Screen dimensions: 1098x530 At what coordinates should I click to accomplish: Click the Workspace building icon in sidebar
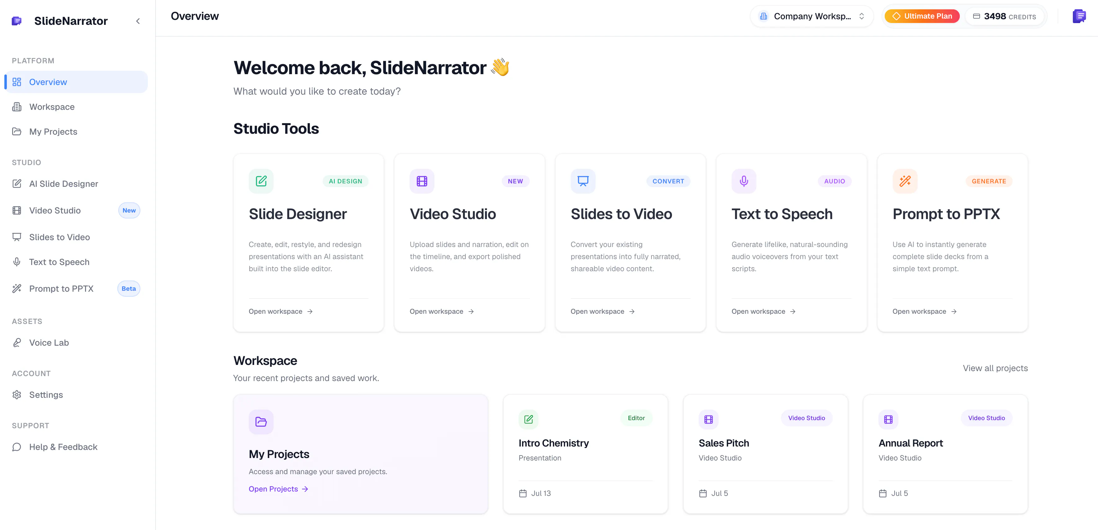point(17,107)
